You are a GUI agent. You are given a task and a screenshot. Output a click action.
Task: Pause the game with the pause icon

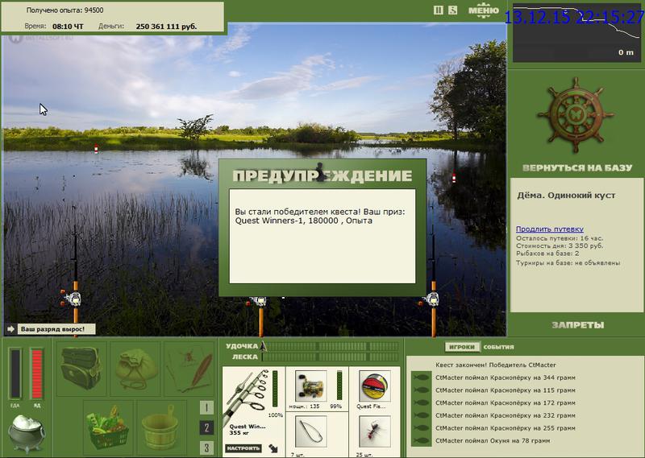click(x=438, y=10)
